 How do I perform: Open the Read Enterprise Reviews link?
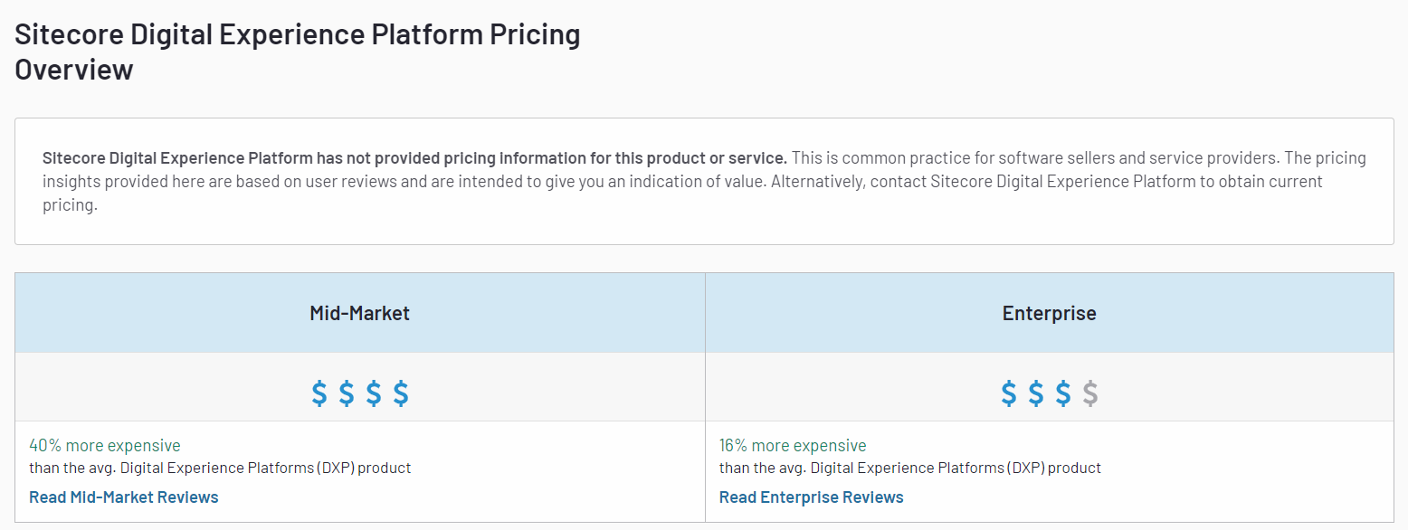pos(811,497)
